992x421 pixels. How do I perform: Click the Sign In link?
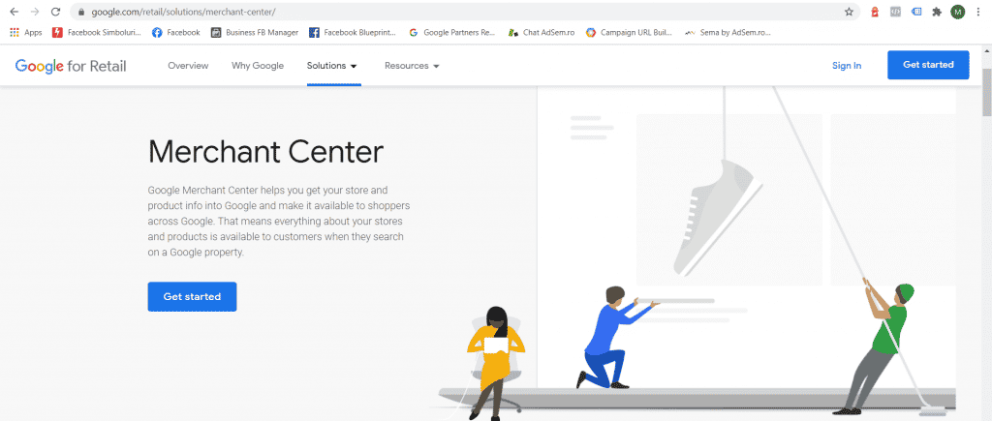[846, 66]
